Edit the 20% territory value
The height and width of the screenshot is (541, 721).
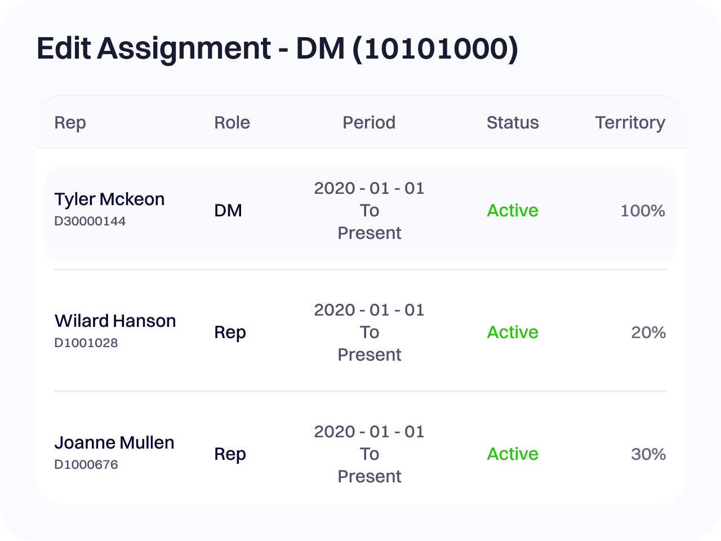[x=648, y=332]
